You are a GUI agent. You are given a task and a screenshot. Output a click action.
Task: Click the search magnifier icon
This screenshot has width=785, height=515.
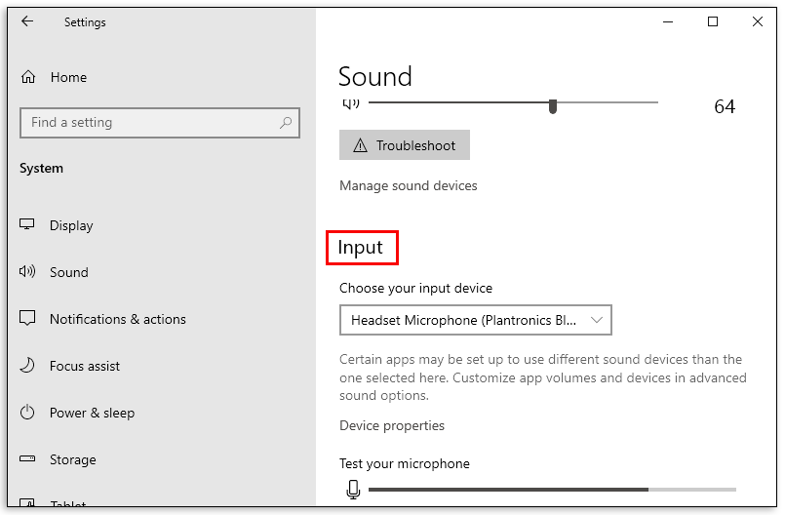[286, 123]
